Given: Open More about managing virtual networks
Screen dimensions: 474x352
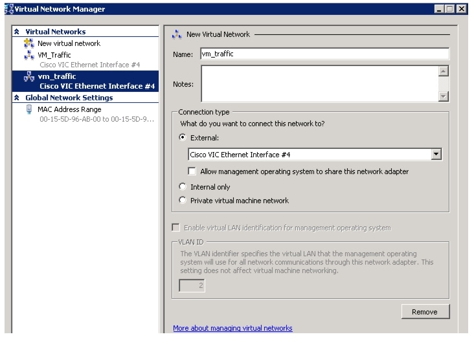Looking at the screenshot, I should (x=232, y=328).
